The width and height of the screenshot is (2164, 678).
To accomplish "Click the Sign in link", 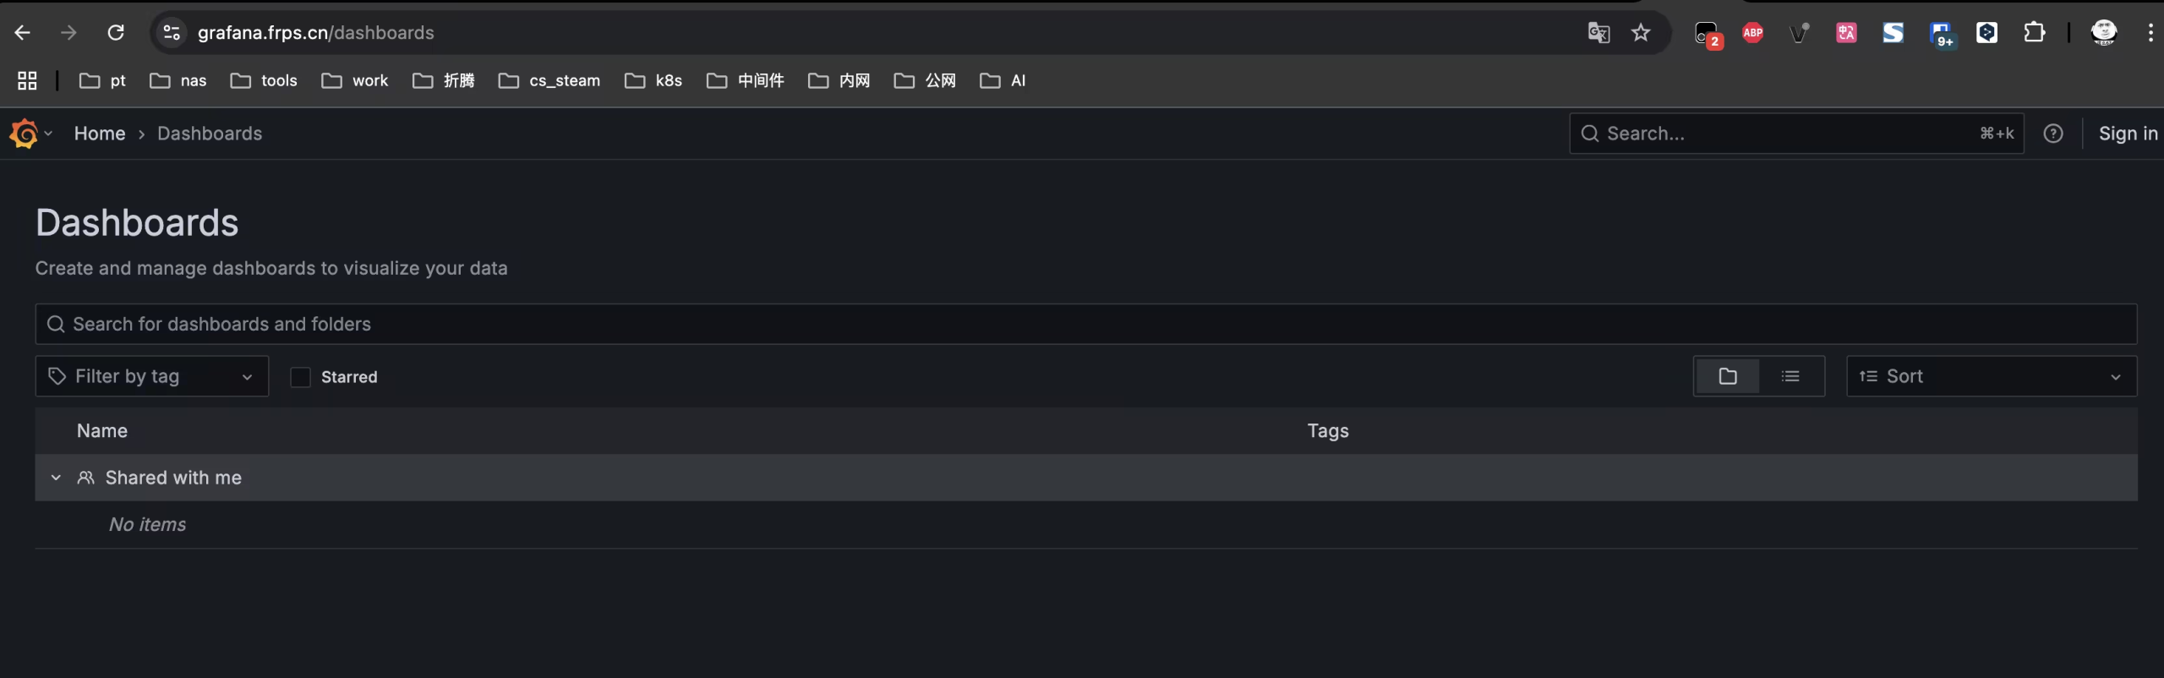I will (x=2128, y=134).
